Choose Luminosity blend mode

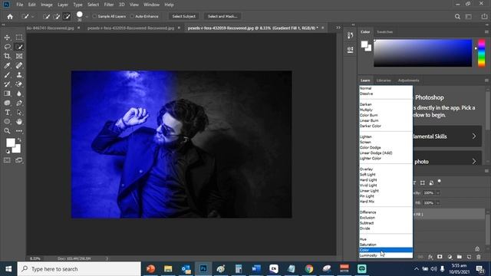pos(386,255)
